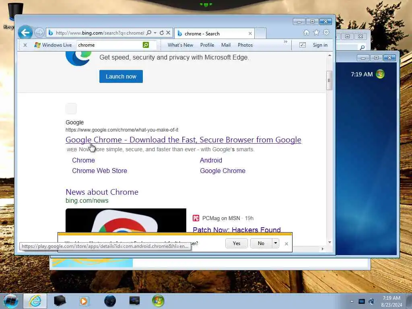The width and height of the screenshot is (412, 309).
Task: Click Internet Explorer on the taskbar
Action: [x=35, y=301]
